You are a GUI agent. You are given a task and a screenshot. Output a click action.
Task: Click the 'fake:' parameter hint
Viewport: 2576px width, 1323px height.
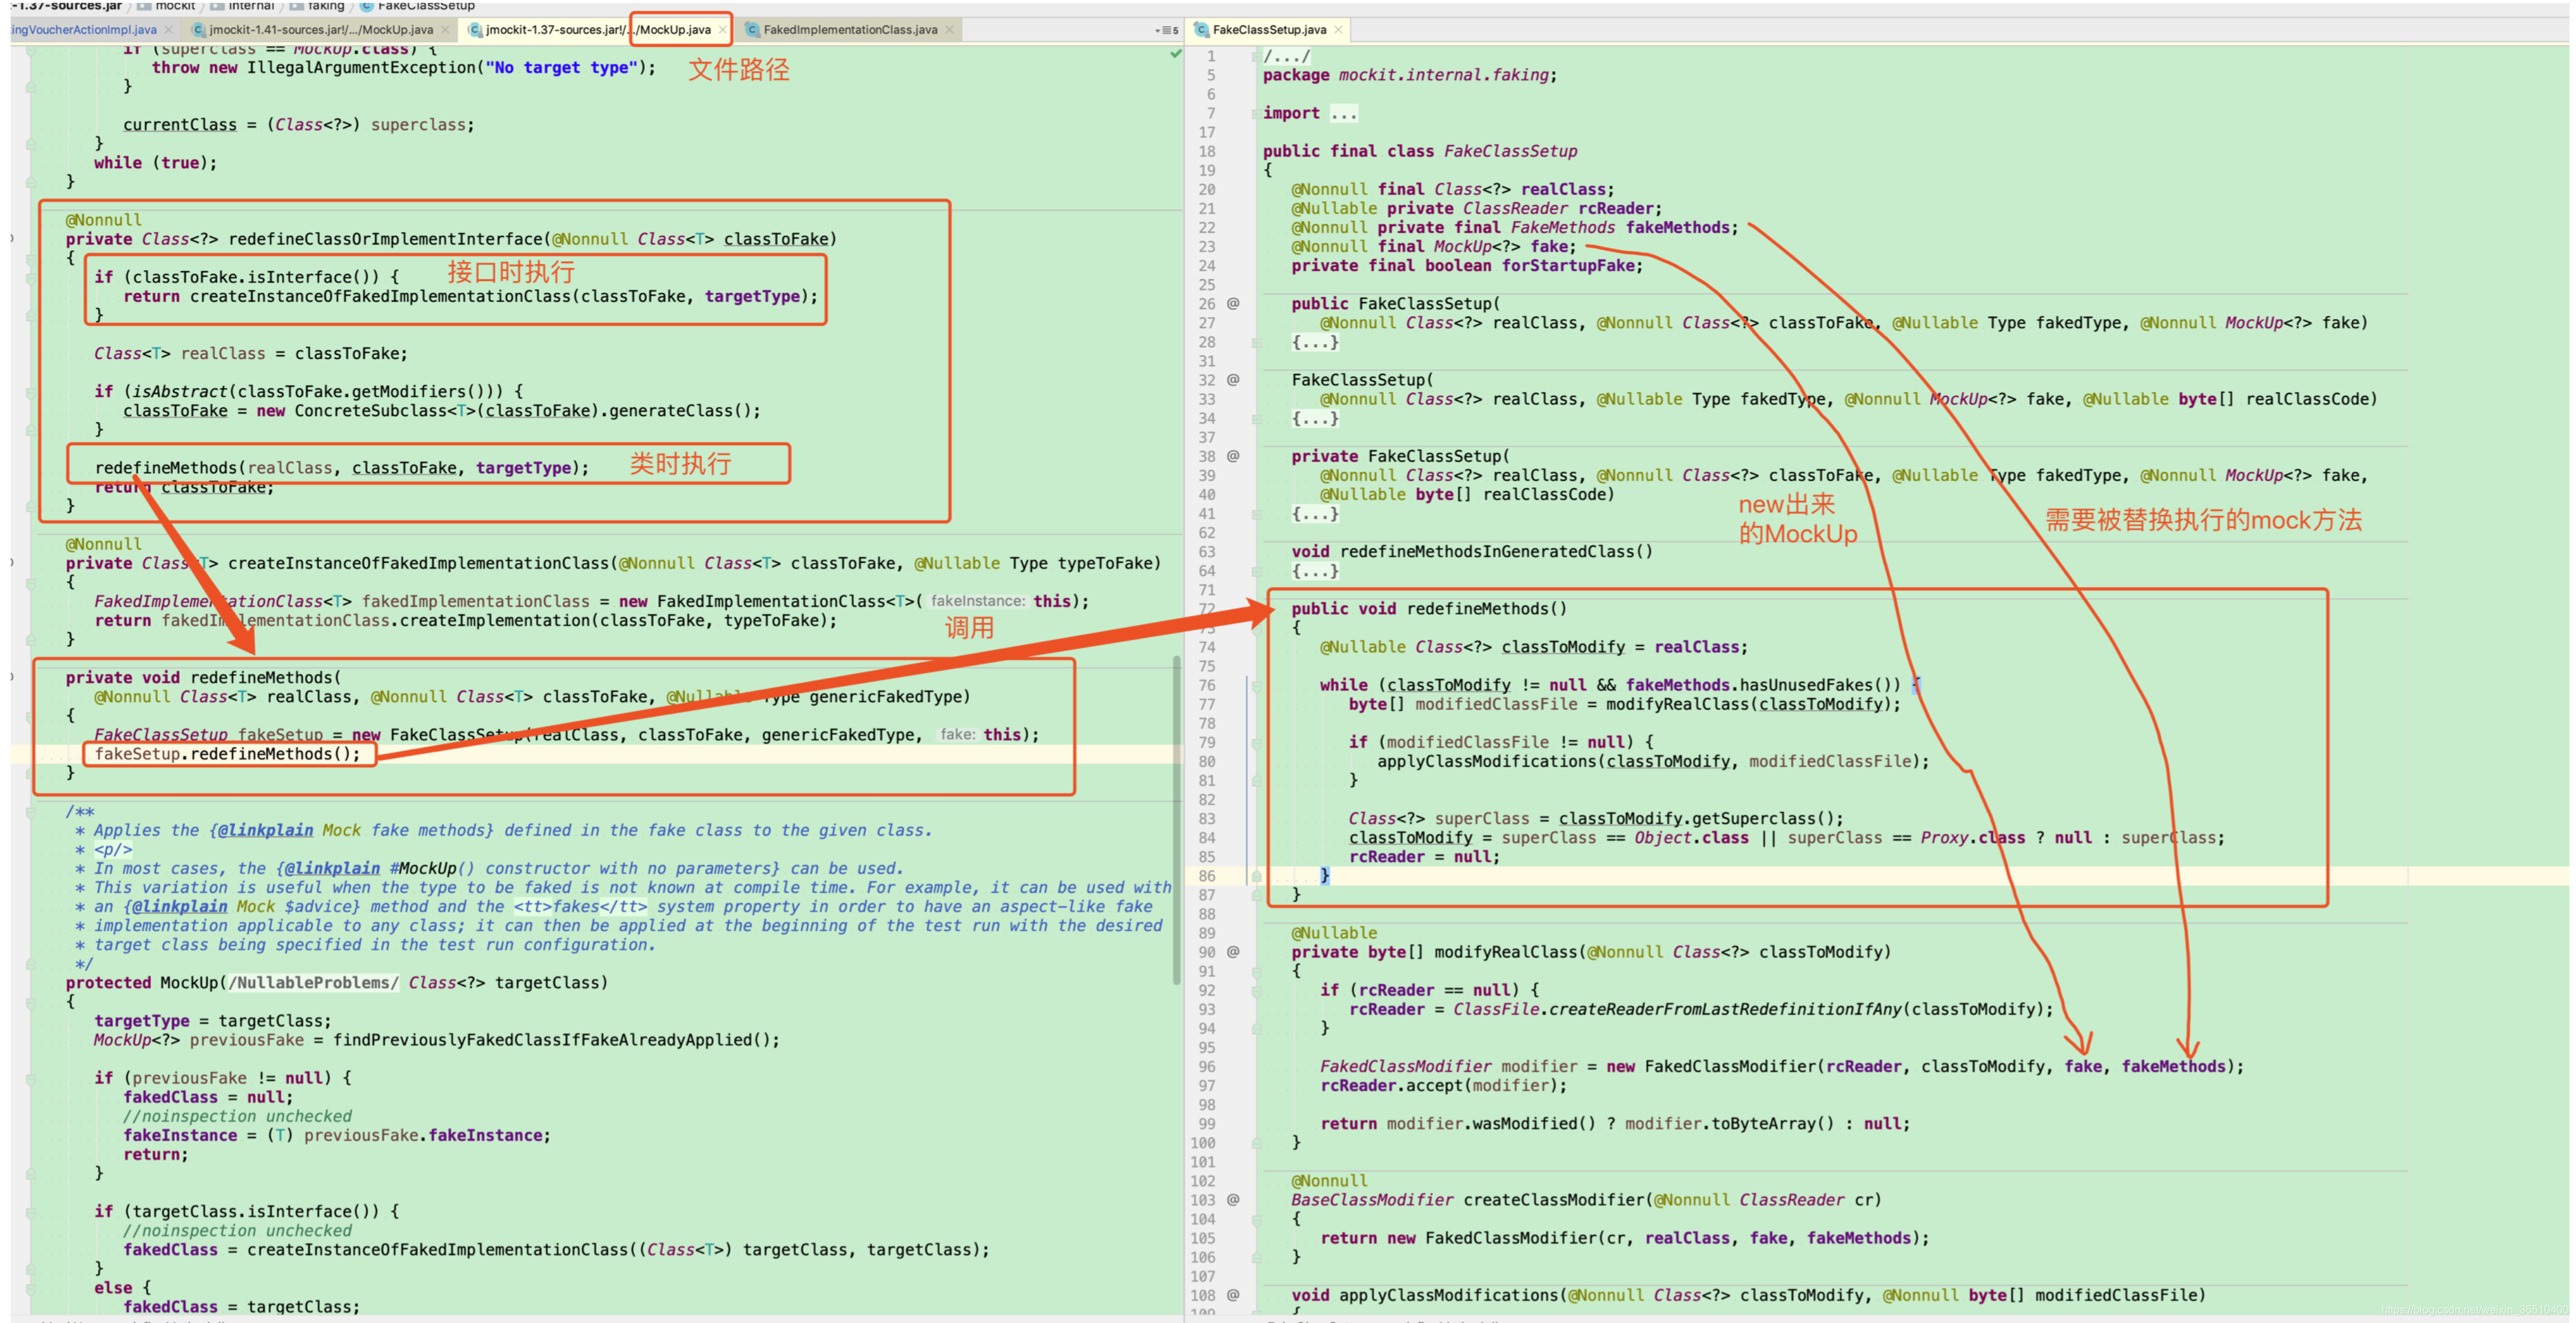click(957, 734)
